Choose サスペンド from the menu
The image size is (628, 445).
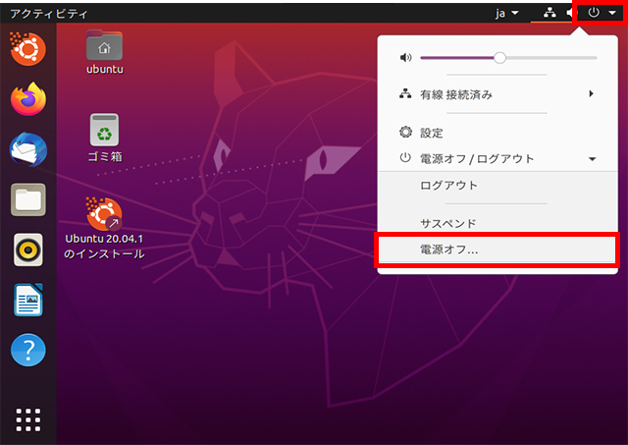click(497, 223)
